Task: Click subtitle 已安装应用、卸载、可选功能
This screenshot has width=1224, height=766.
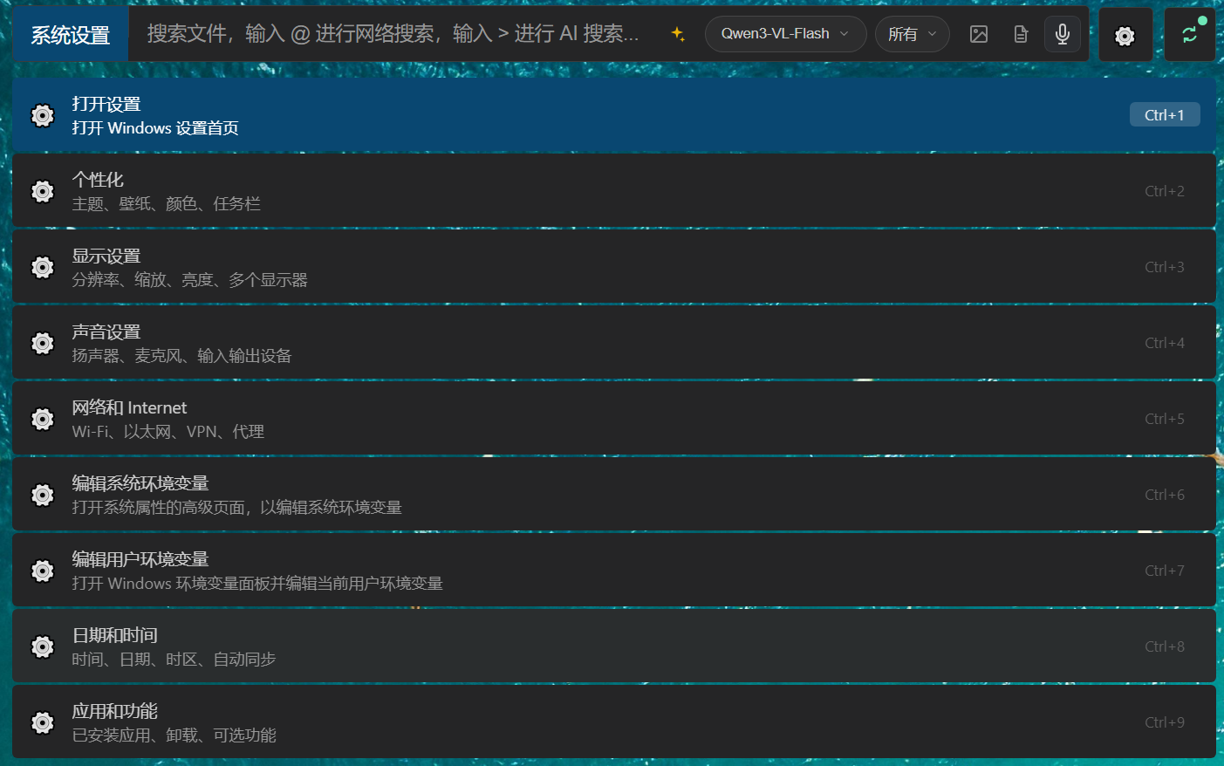Action: tap(174, 735)
